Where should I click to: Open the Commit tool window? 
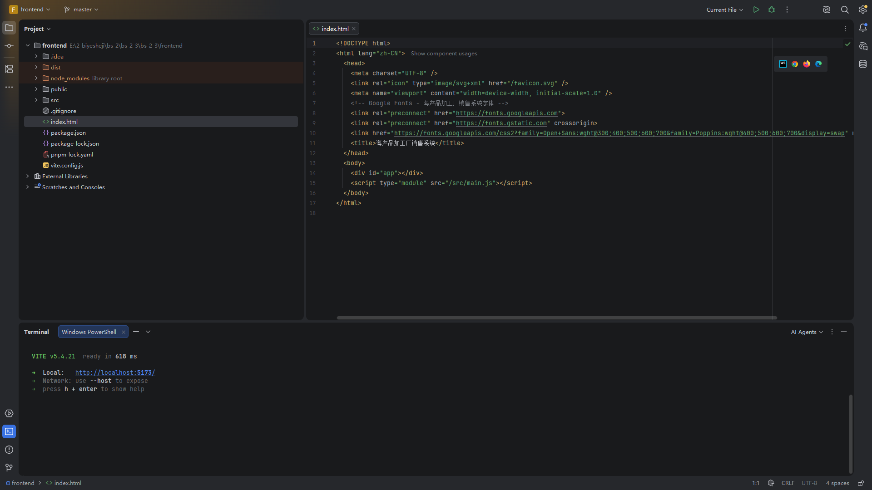click(9, 46)
